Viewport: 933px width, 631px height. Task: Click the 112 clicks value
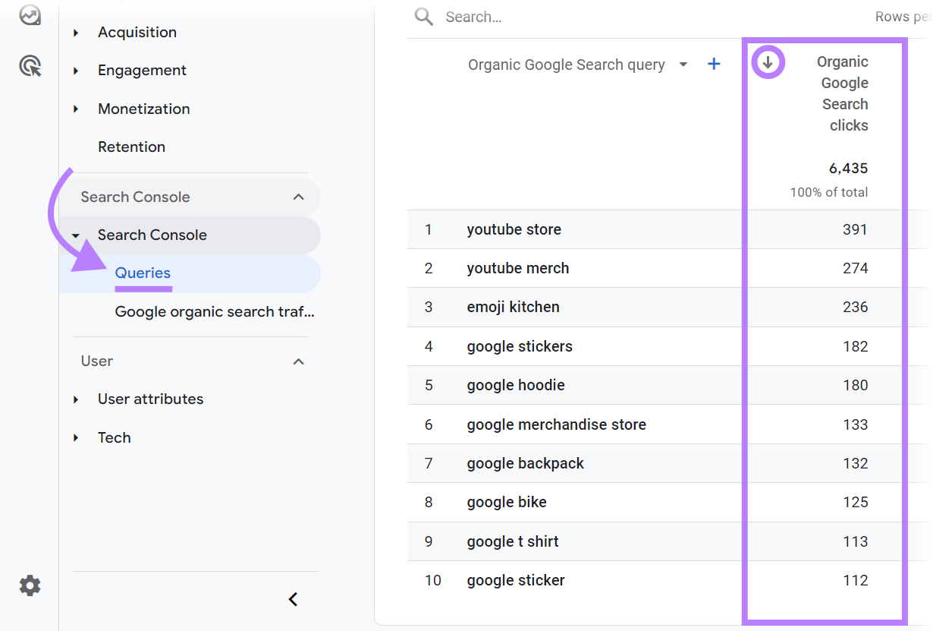pyautogui.click(x=855, y=580)
